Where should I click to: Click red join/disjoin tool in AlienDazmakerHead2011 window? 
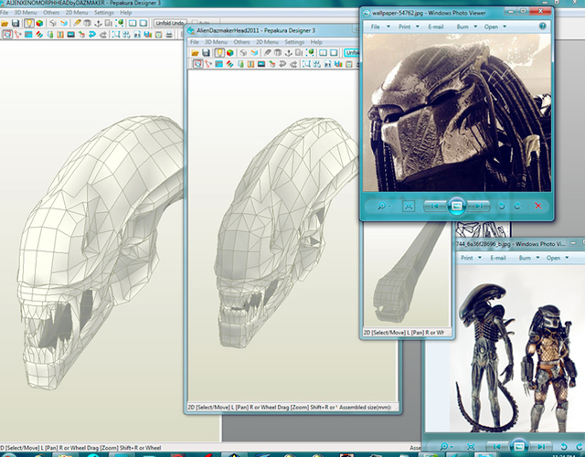pyautogui.click(x=207, y=64)
